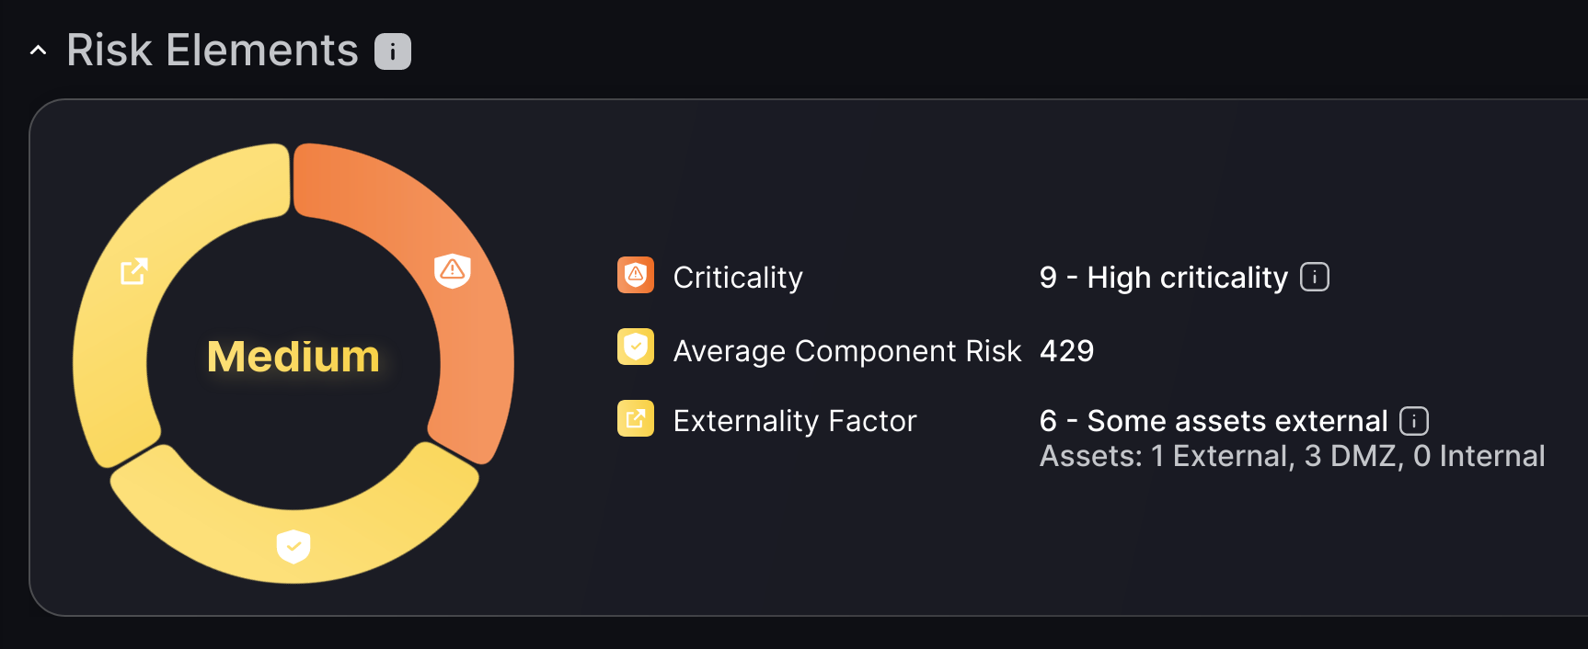The image size is (1588, 649).
Task: Click the Risk Elements info icon
Action: click(x=393, y=51)
